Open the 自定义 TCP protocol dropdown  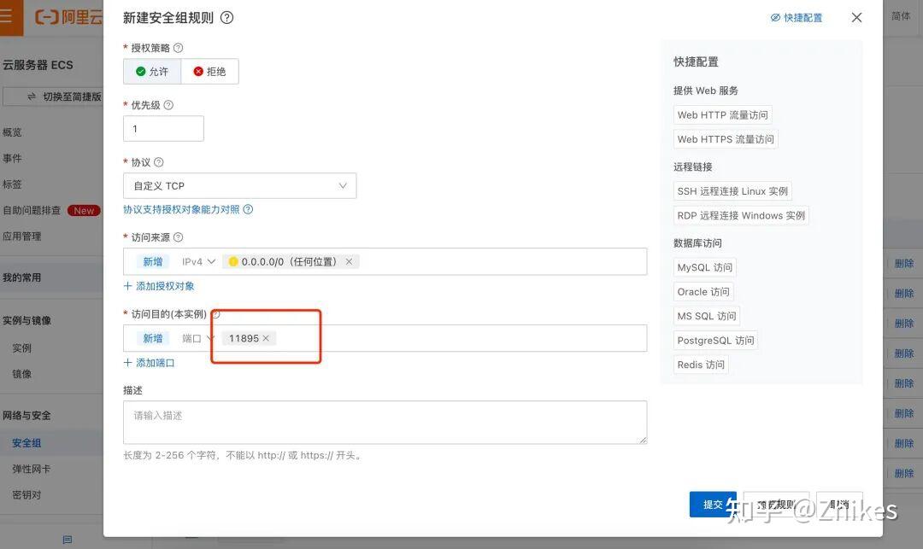click(239, 185)
